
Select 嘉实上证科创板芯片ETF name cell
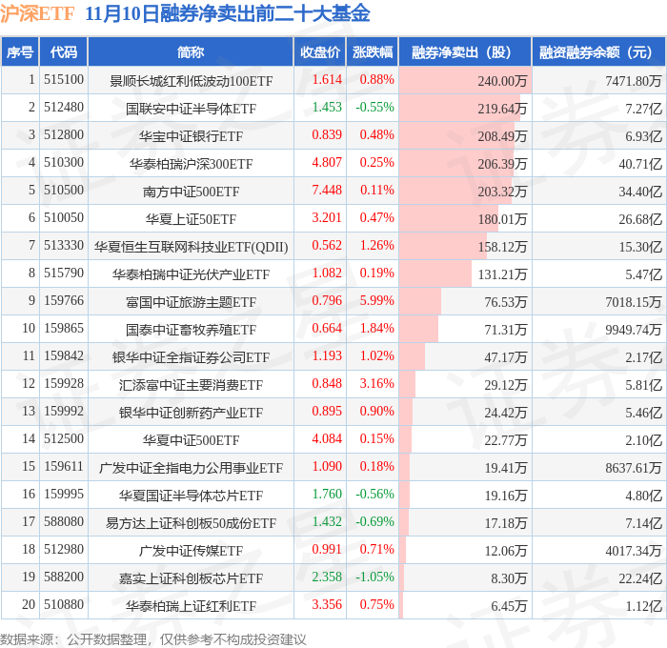pos(191,578)
